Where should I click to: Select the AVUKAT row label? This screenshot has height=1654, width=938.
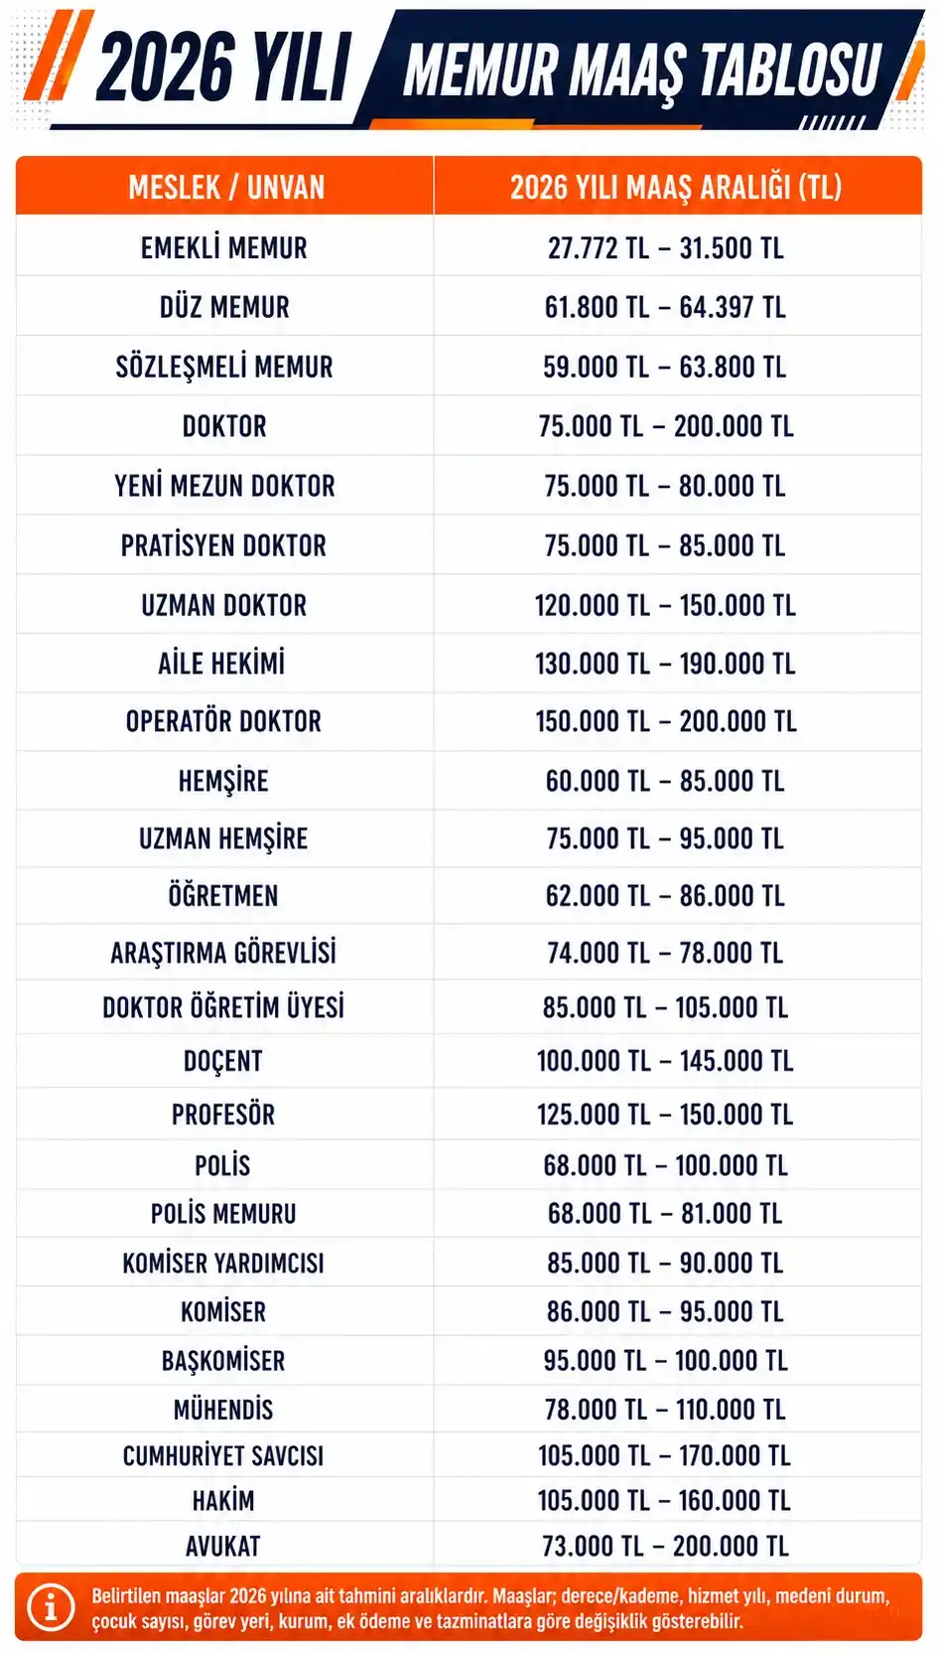(x=223, y=1547)
